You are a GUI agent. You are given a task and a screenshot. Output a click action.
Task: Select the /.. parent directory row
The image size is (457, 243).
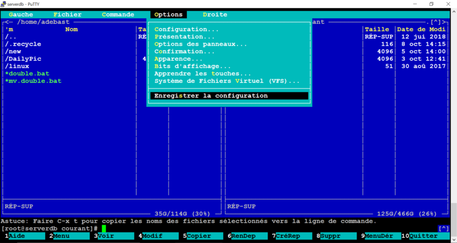click(70, 37)
